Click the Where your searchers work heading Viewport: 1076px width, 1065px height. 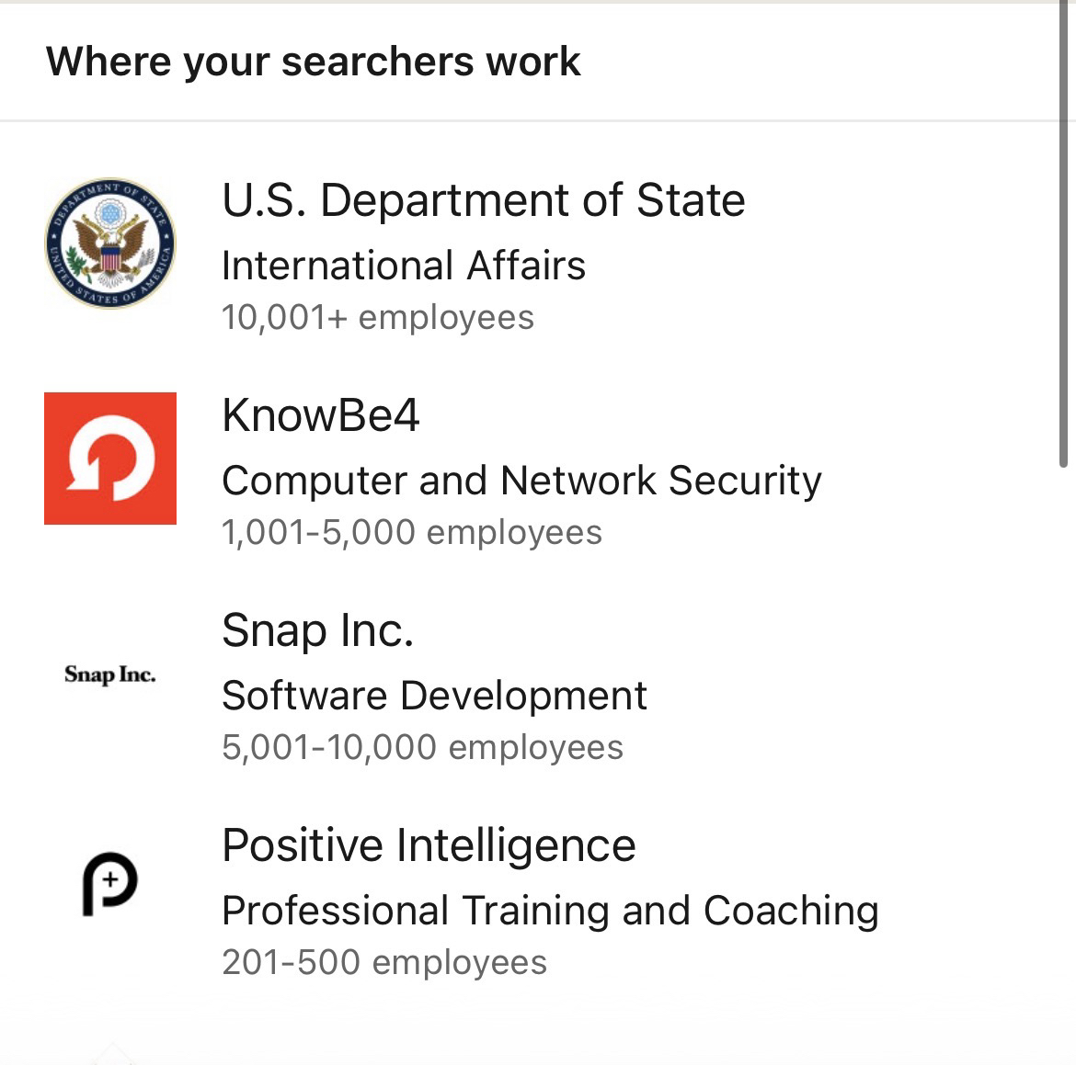pyautogui.click(x=313, y=62)
